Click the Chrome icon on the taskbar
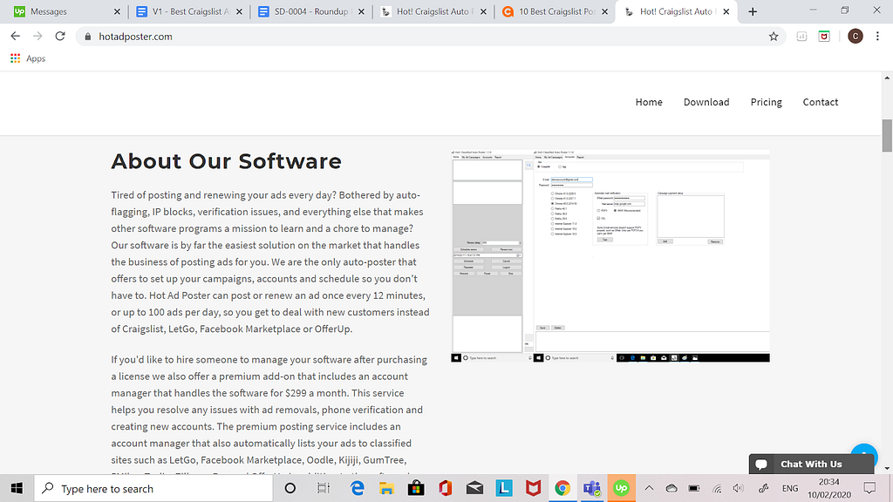893x502 pixels. tap(562, 488)
